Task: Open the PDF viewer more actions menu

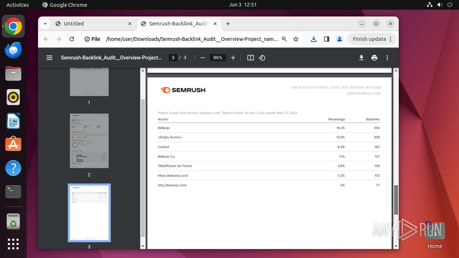Action: [x=387, y=58]
